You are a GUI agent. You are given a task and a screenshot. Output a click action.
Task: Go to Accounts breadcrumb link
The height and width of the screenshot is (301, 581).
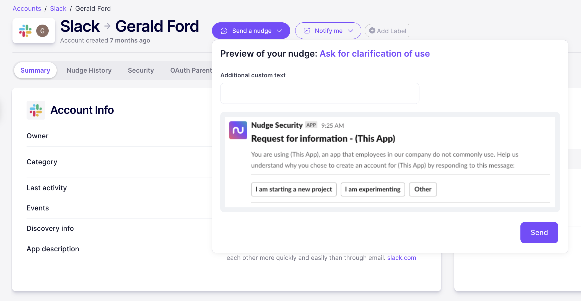[27, 9]
